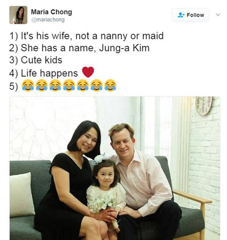Viewport: 227px width, 240px height.
Task: Open Maria Chong's profile from display name
Action: (52, 12)
